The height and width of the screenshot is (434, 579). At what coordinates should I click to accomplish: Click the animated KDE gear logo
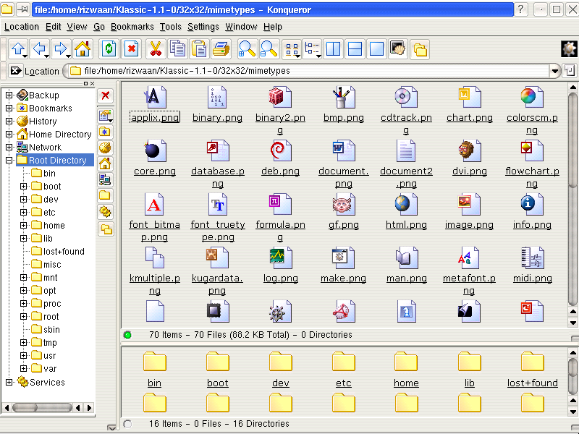coord(569,48)
